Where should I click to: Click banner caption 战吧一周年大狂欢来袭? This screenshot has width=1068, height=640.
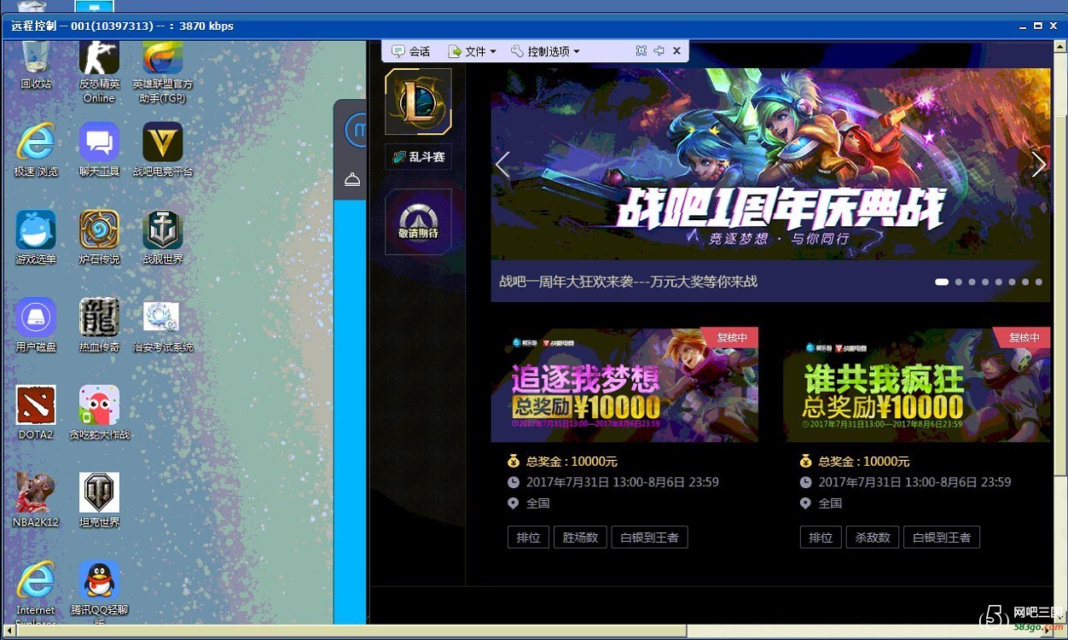click(628, 282)
